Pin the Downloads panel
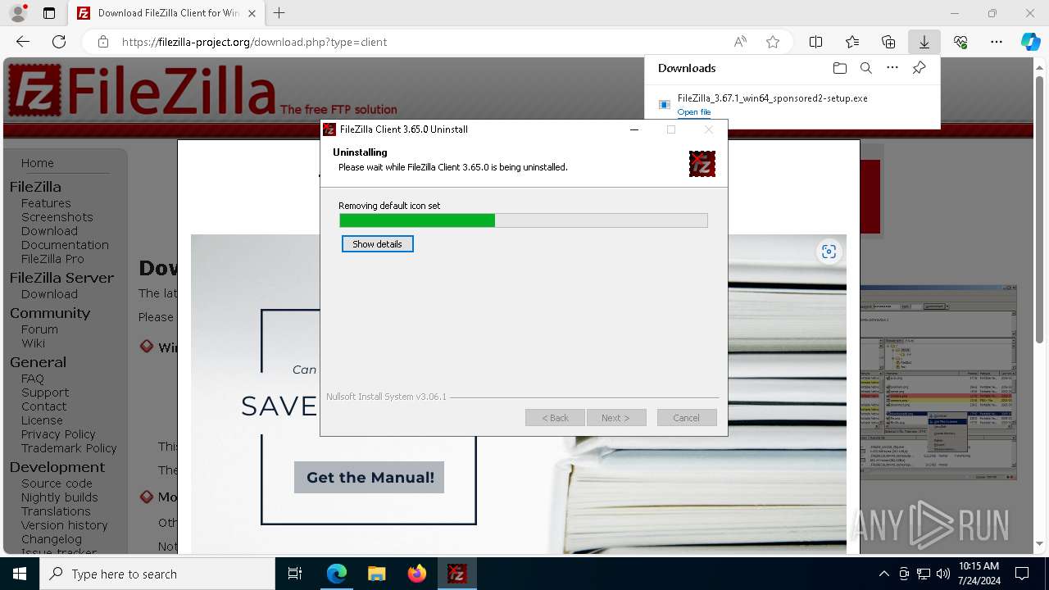1049x590 pixels. click(919, 68)
